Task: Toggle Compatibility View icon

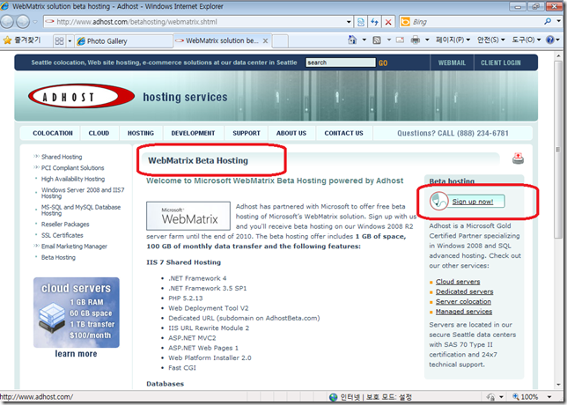Action: point(360,22)
